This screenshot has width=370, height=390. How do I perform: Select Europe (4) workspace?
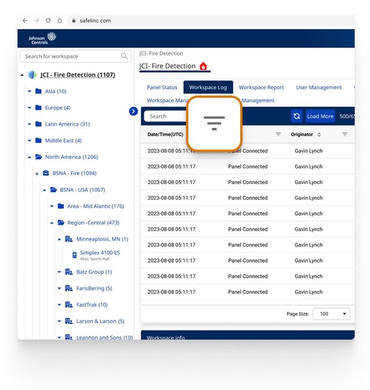(57, 108)
